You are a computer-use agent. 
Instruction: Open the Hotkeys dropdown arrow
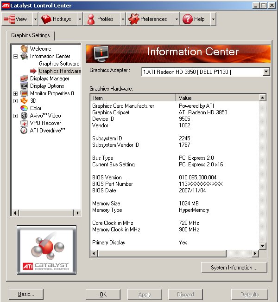pyautogui.click(x=80, y=19)
